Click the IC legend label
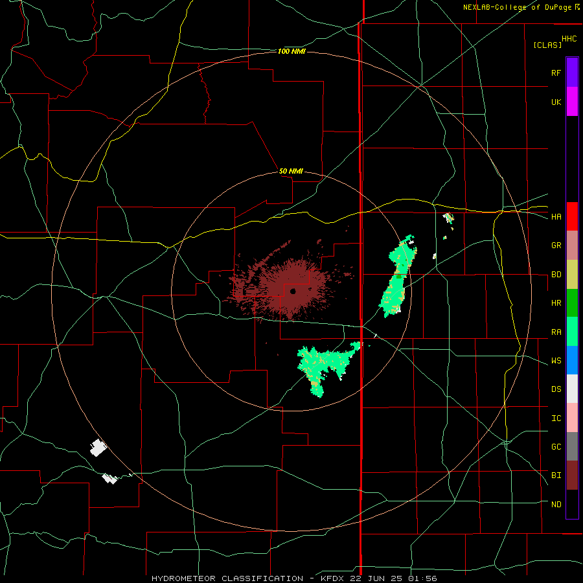The image size is (583, 583). click(556, 418)
